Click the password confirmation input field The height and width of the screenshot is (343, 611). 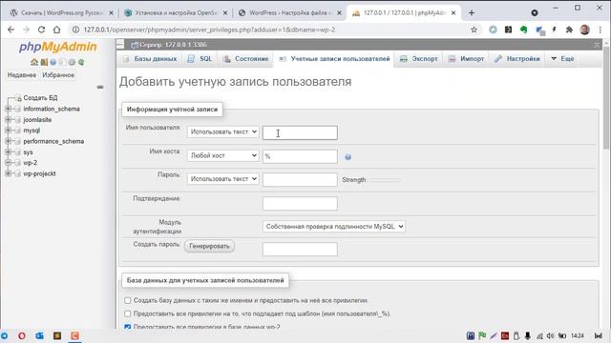coord(300,203)
